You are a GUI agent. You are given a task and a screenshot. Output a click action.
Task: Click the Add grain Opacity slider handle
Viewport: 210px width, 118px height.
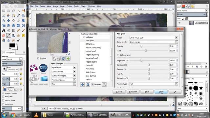point(141,46)
